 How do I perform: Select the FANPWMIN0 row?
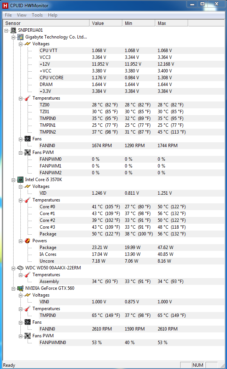[131, 343]
